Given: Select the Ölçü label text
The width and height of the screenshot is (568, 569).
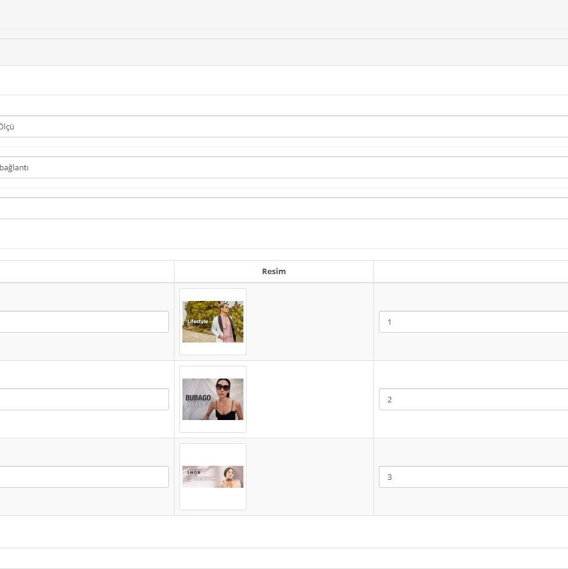Looking at the screenshot, I should click(7, 126).
